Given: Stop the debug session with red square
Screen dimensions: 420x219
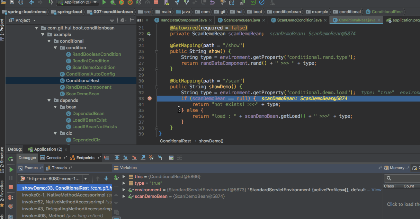Looking at the screenshot, I should (x=11, y=187).
